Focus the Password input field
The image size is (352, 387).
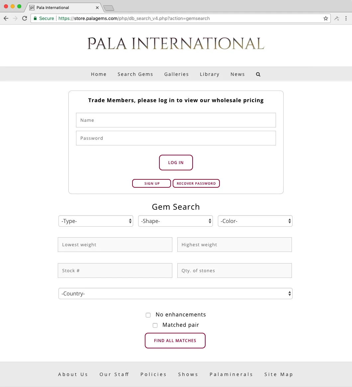tap(176, 138)
